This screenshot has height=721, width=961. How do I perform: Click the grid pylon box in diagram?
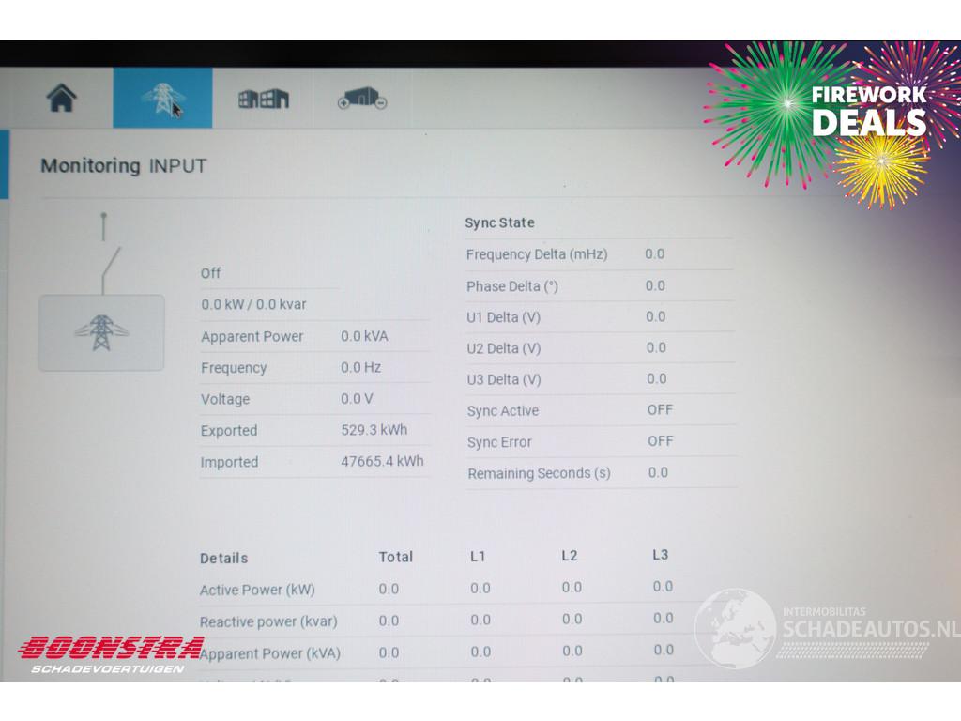tap(100, 332)
